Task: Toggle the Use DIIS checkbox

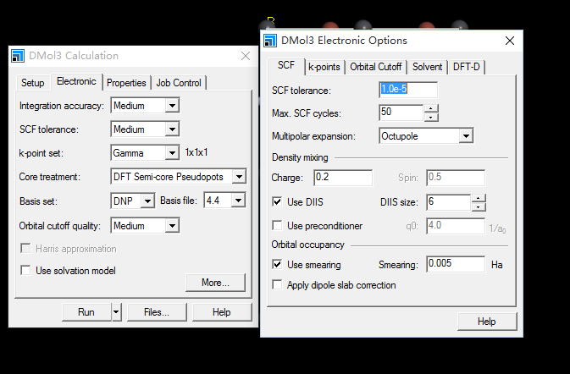Action: 277,202
